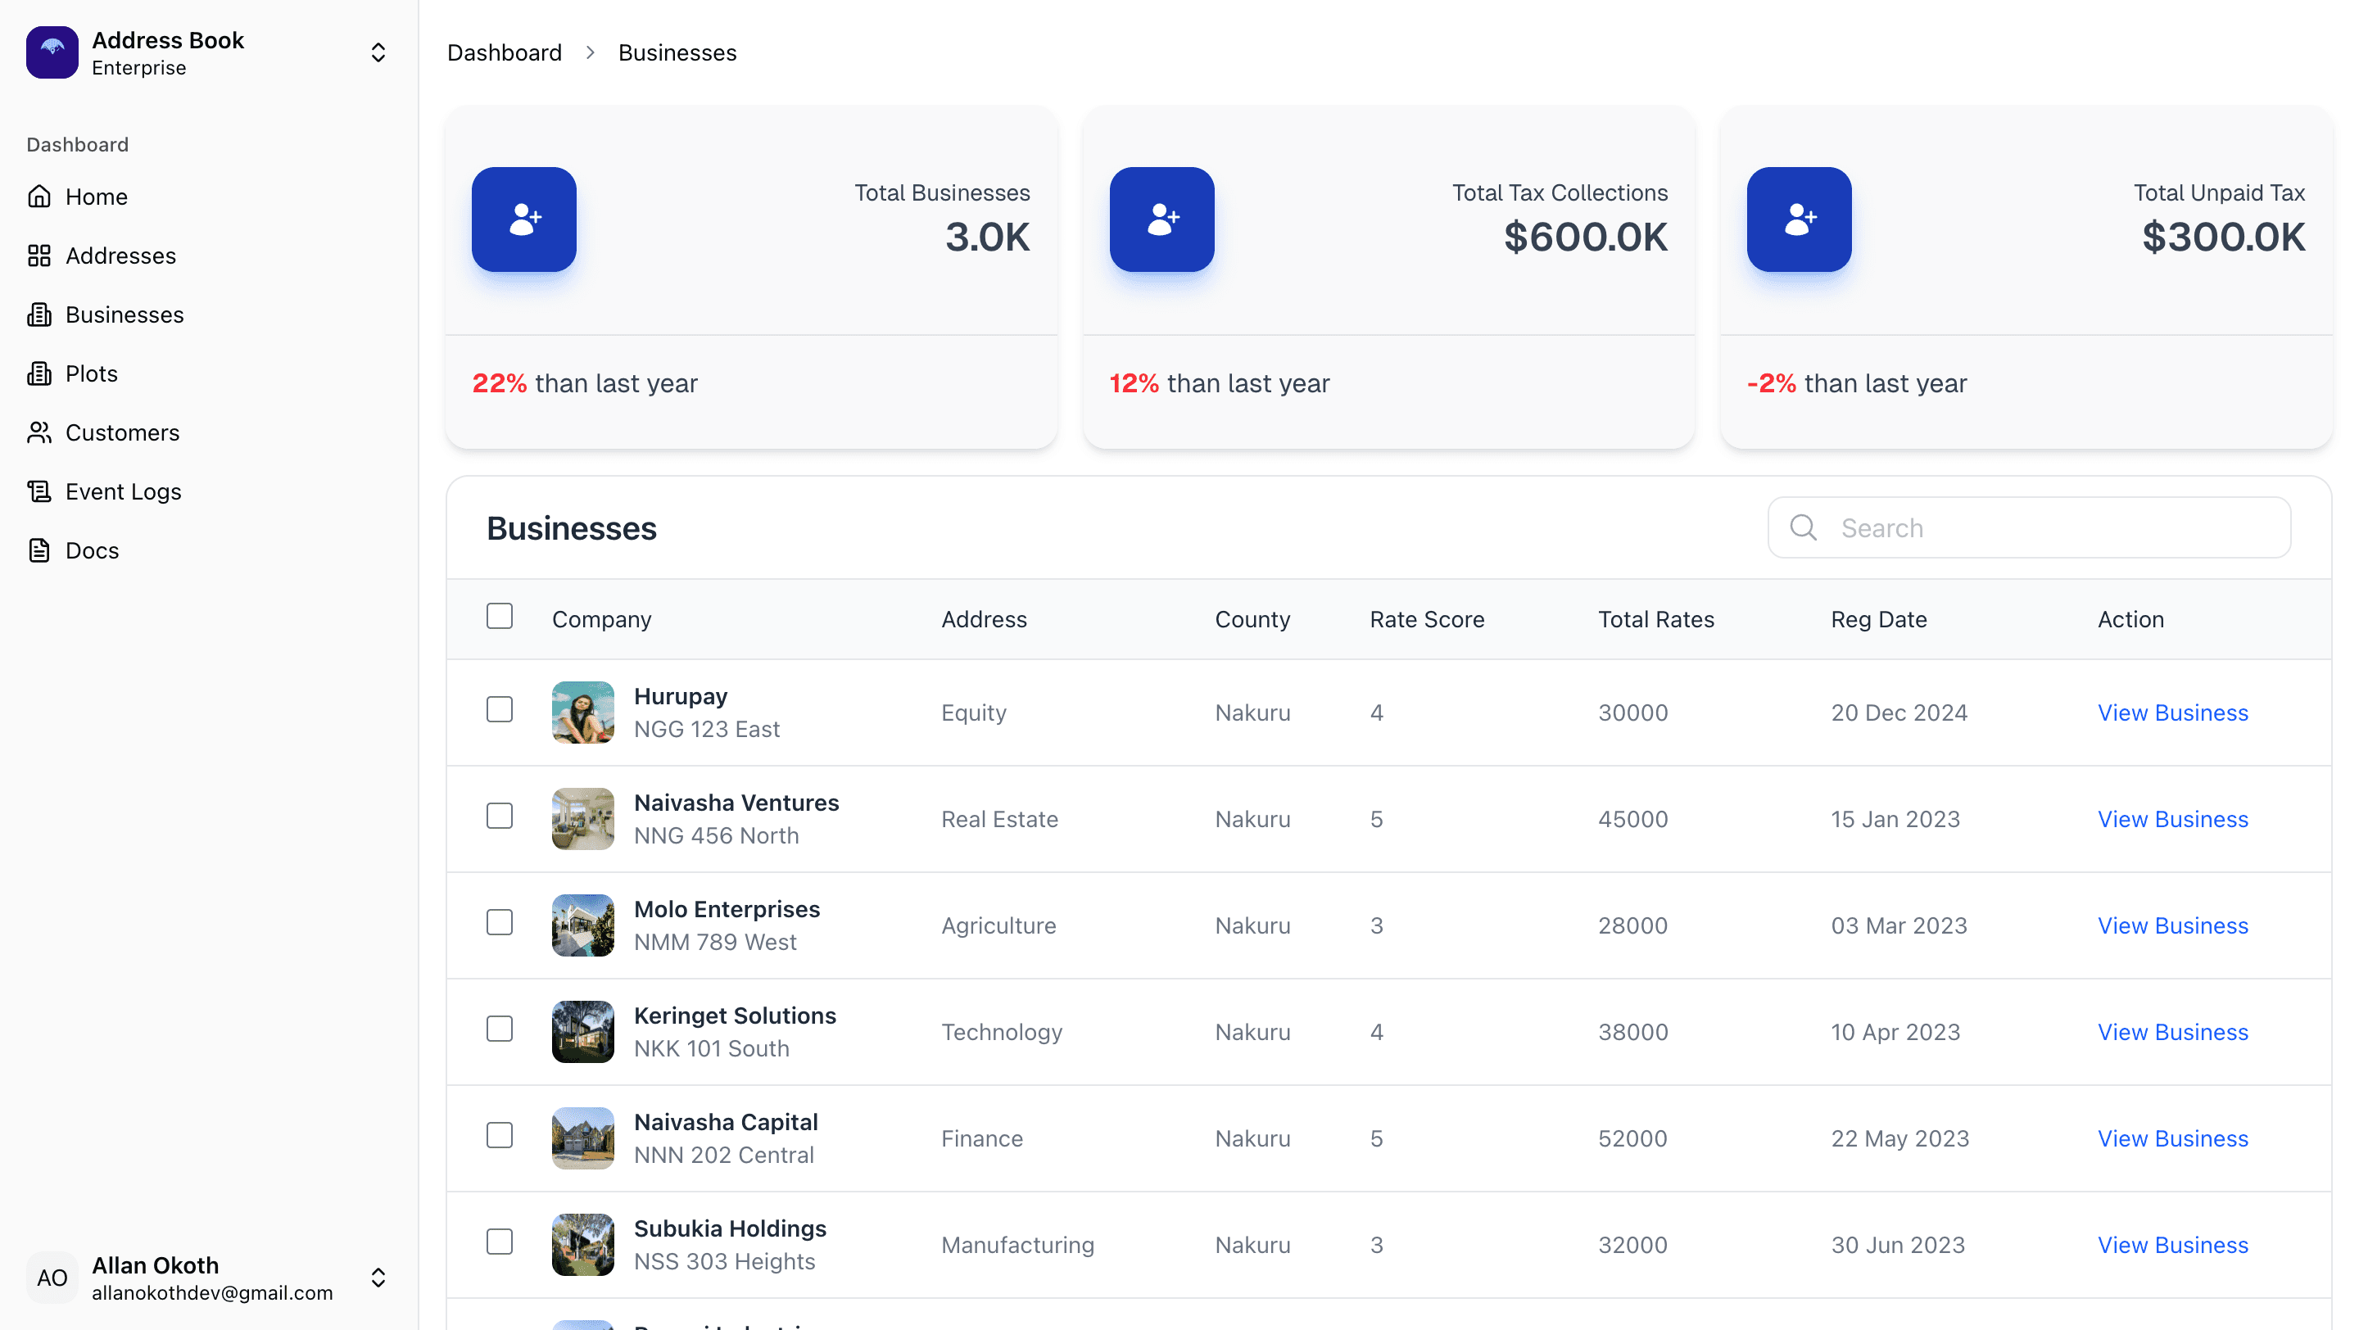Focus the Search input field
This screenshot has width=2359, height=1330.
[2030, 527]
